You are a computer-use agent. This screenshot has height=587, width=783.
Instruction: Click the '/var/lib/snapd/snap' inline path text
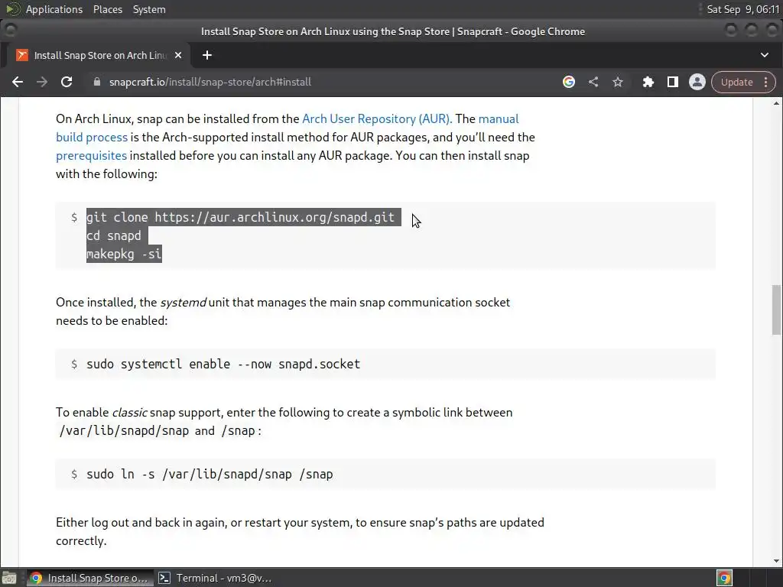point(124,431)
